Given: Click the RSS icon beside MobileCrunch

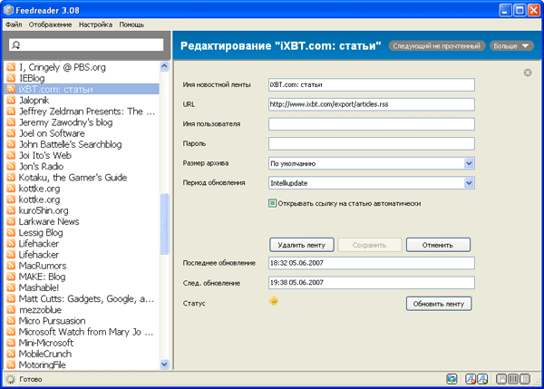Looking at the screenshot, I should (11, 354).
